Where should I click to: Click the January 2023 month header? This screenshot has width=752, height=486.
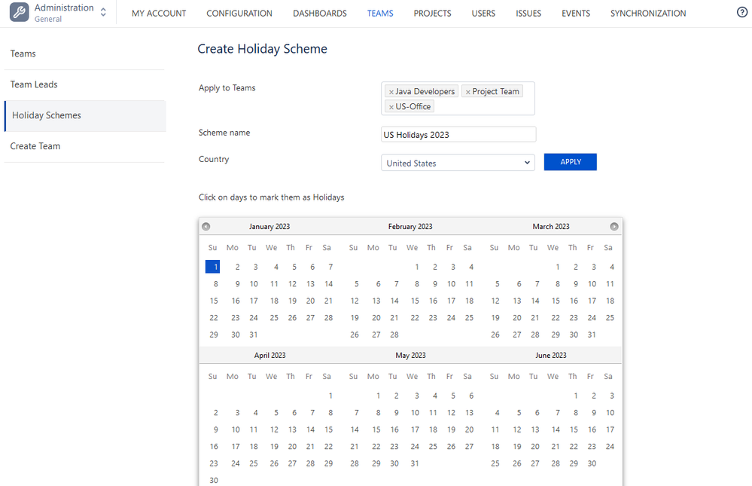(269, 227)
